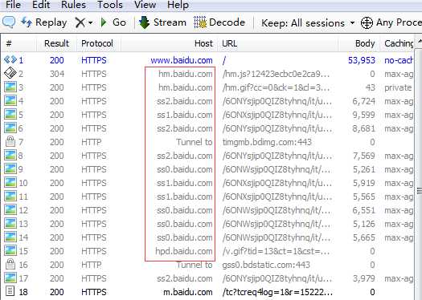Image resolution: width=422 pixels, height=300 pixels.
Task: Click the lock tunnel icon of session 16
Action: point(10,264)
